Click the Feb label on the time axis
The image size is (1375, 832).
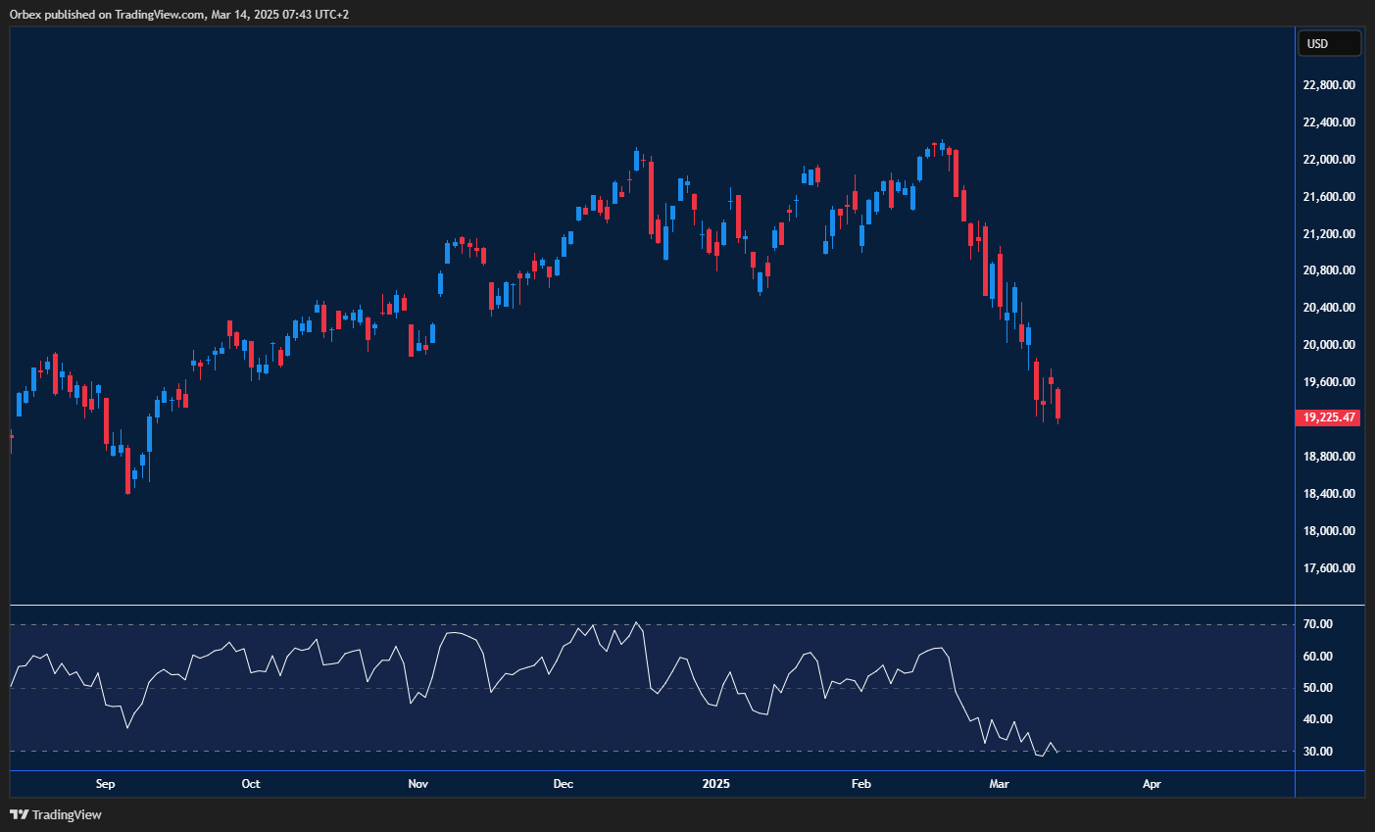[860, 784]
